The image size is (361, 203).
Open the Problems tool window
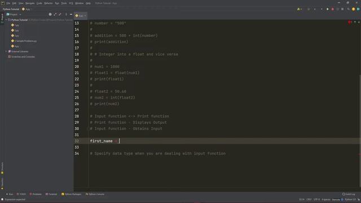[36, 194]
